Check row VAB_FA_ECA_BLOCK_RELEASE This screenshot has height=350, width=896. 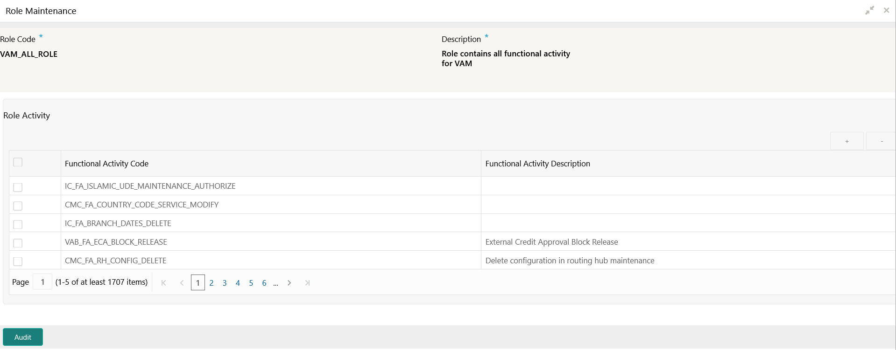pos(18,243)
